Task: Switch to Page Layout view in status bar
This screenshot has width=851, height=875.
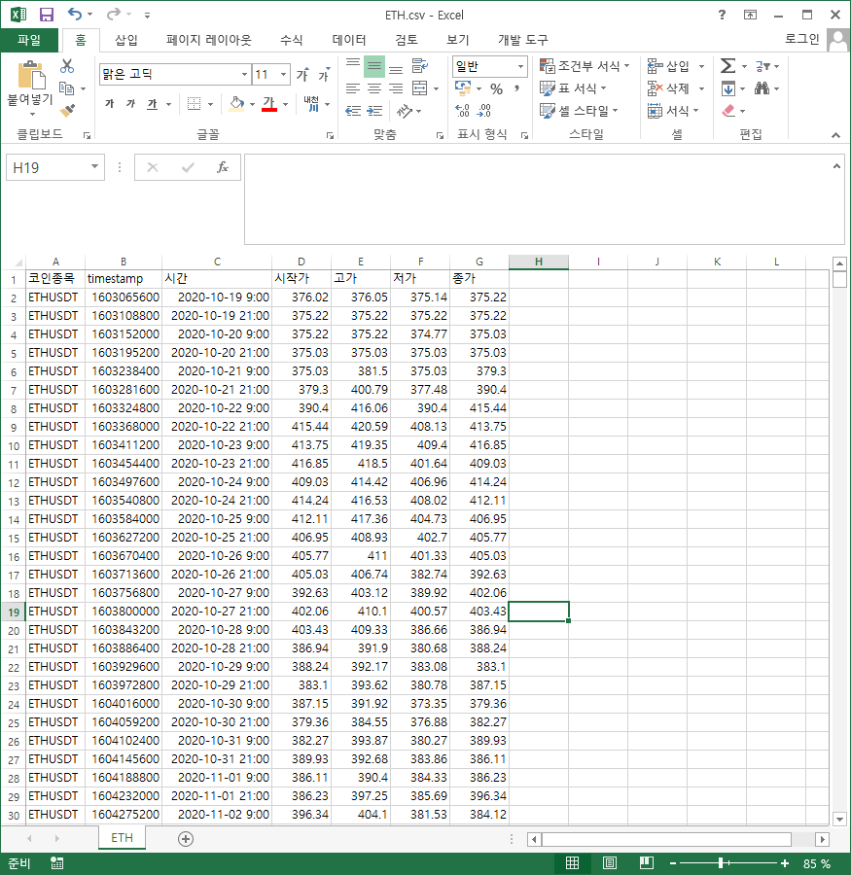Action: pyautogui.click(x=610, y=863)
